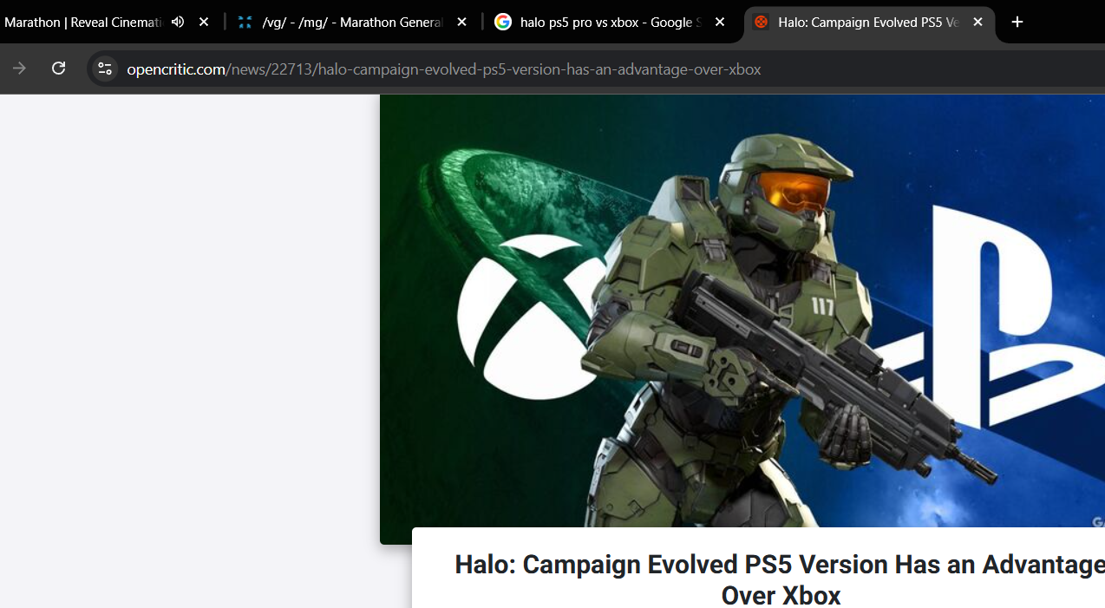Mute the Marathon tab audio speaker icon
This screenshot has height=608, width=1105.
pos(178,23)
